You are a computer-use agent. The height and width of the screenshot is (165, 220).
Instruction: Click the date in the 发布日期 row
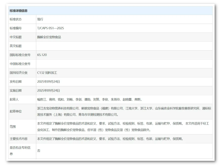pyautogui.click(x=48, y=82)
